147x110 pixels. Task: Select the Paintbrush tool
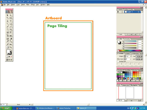click(x=8, y=26)
